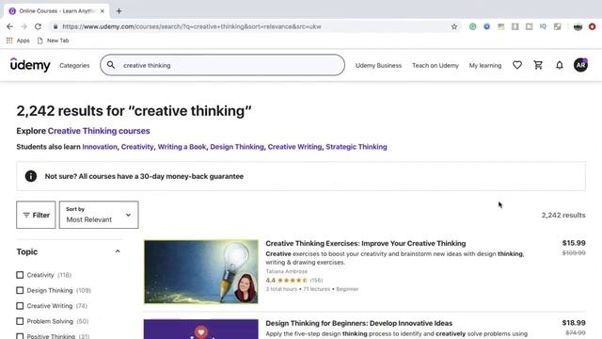Open Creative Thinking Exercises course title

(x=366, y=243)
